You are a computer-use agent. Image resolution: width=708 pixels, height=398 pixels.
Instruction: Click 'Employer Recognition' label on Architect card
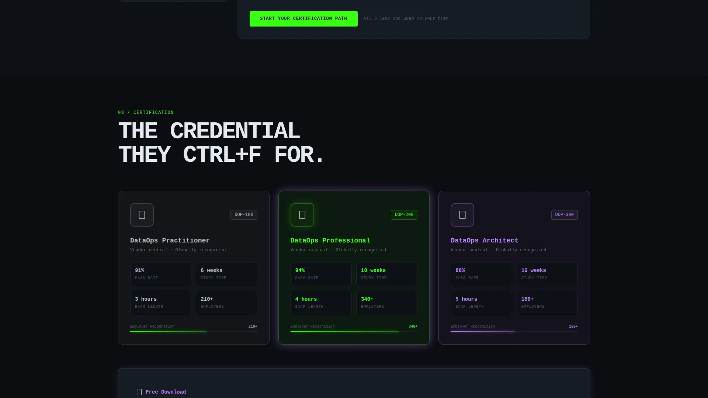coord(473,327)
